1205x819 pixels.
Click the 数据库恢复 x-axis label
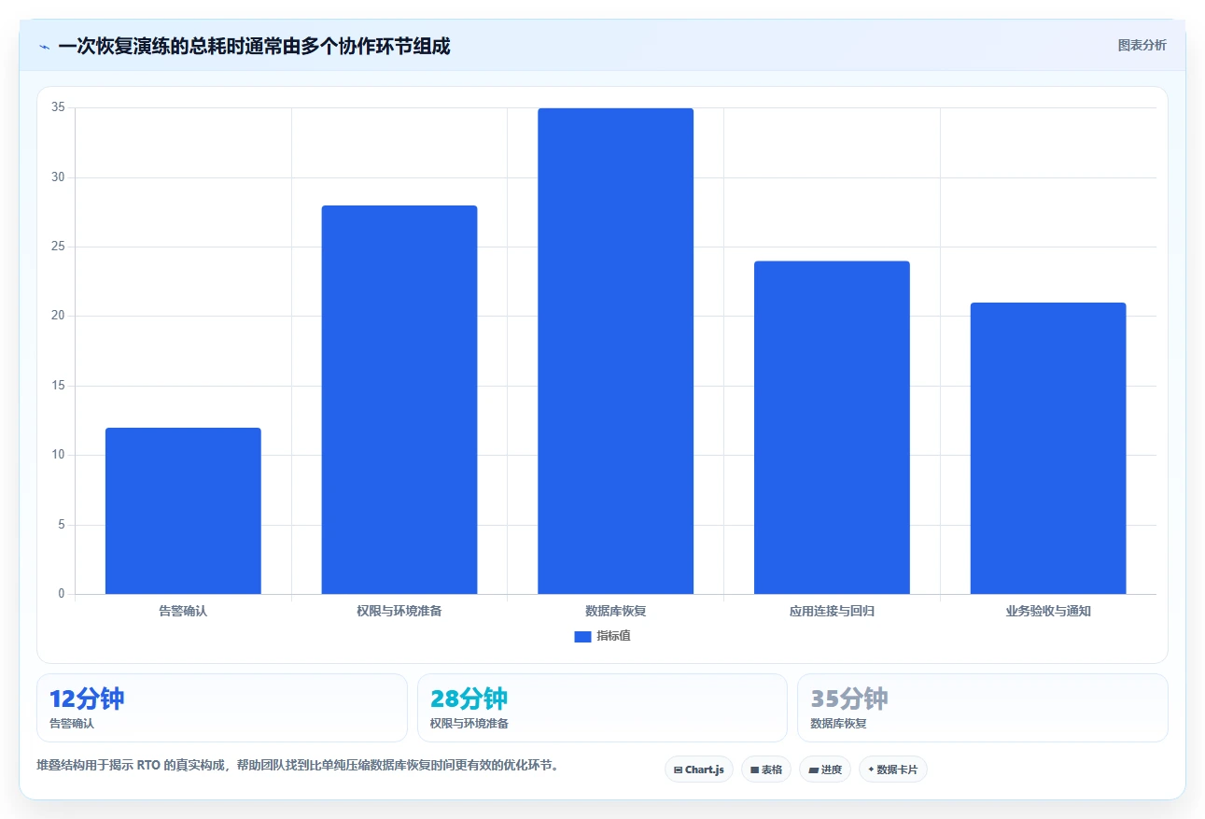coord(616,612)
